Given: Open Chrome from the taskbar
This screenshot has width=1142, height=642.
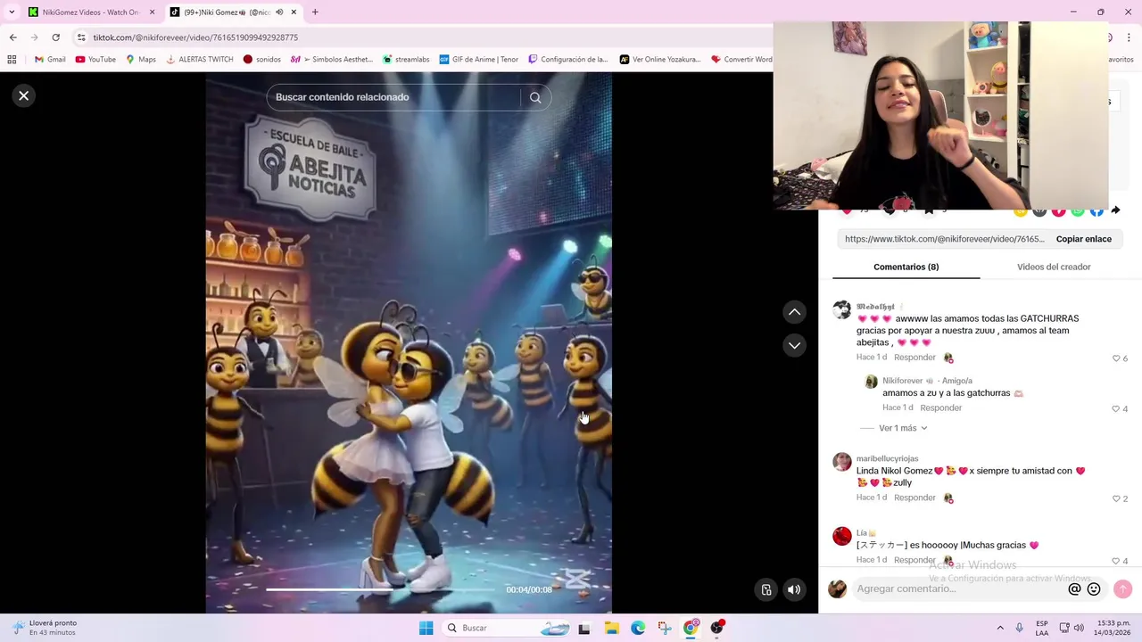Looking at the screenshot, I should 691,628.
